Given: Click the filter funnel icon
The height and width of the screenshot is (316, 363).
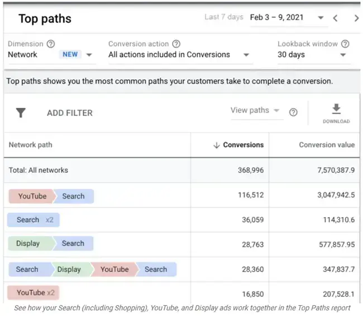Looking at the screenshot, I should pyautogui.click(x=21, y=113).
